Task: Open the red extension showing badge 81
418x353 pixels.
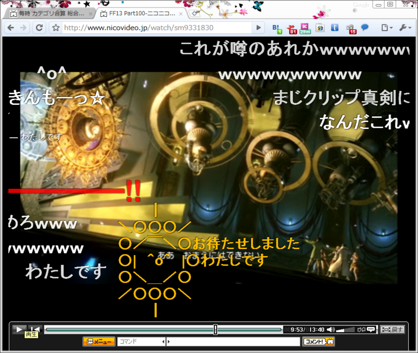Action: [x=292, y=29]
